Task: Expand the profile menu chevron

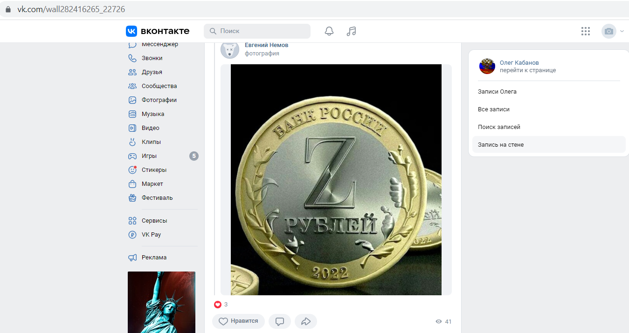Action: [622, 31]
